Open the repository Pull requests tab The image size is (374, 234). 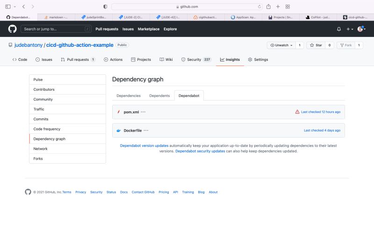[78, 59]
